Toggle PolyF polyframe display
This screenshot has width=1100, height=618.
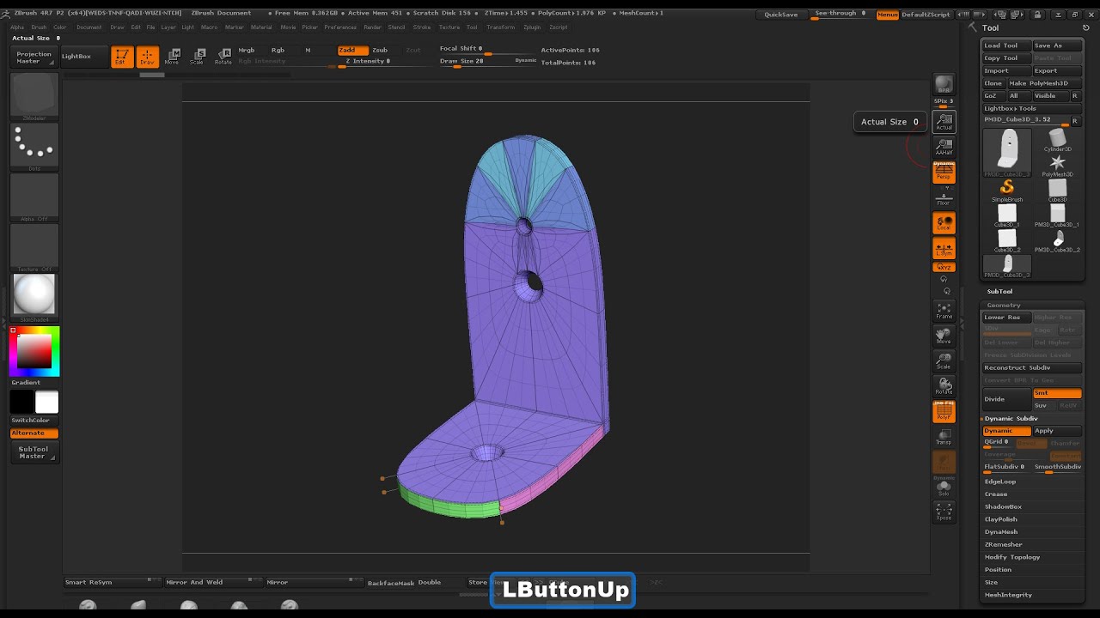click(944, 412)
